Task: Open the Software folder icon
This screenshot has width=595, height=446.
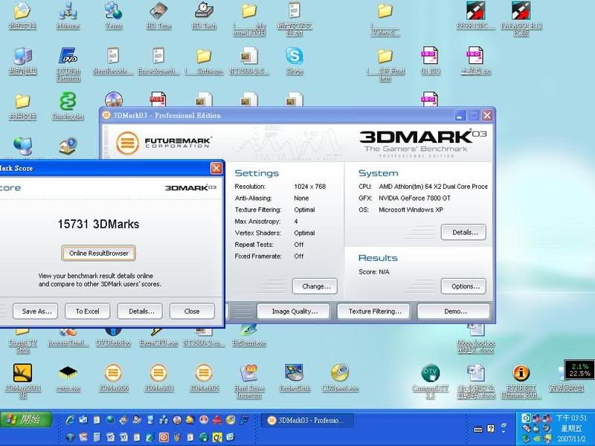Action: [x=204, y=61]
